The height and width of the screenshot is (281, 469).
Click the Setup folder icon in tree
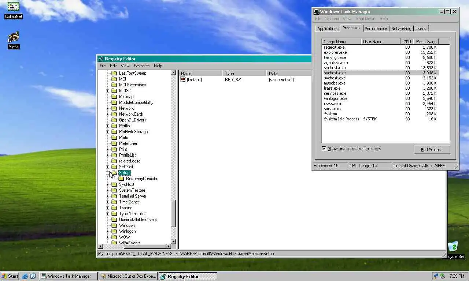[114, 173]
